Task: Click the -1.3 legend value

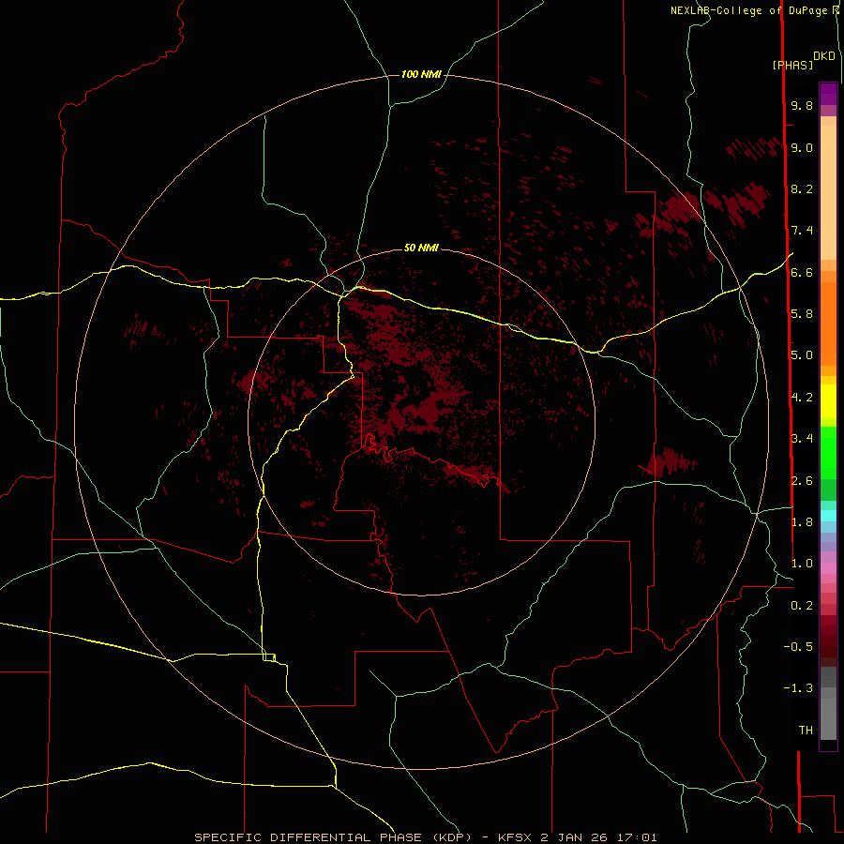Action: click(798, 688)
